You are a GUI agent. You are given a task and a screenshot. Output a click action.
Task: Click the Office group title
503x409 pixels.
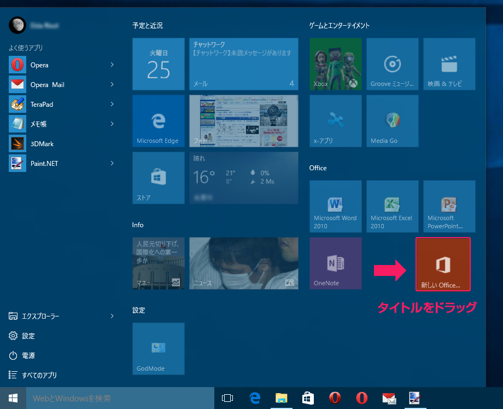318,168
